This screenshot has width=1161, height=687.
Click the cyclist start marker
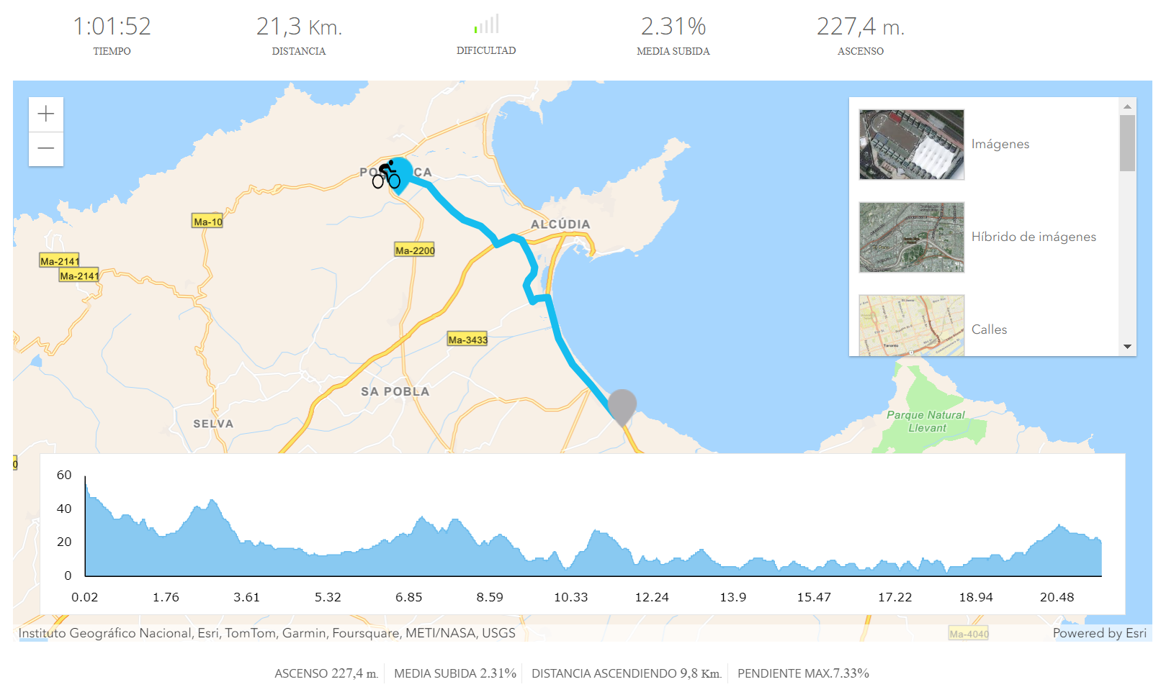point(387,175)
